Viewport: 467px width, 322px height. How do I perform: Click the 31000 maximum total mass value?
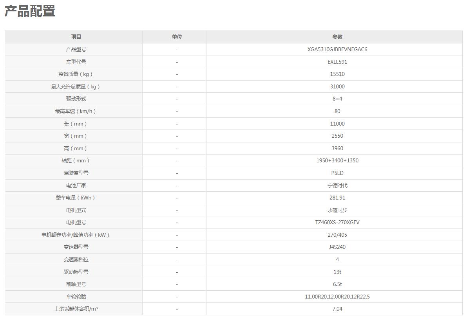(x=337, y=86)
